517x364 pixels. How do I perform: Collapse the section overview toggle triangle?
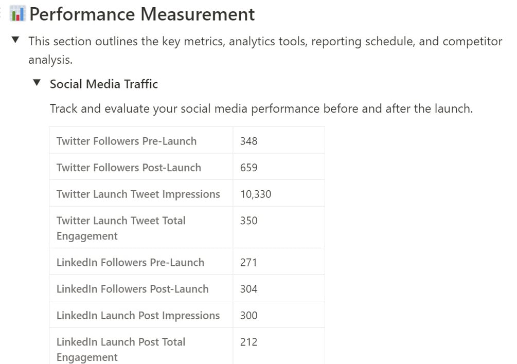click(x=15, y=40)
